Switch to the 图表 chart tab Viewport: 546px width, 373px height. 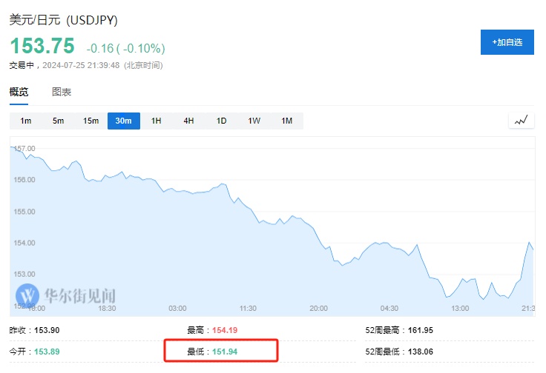point(62,93)
